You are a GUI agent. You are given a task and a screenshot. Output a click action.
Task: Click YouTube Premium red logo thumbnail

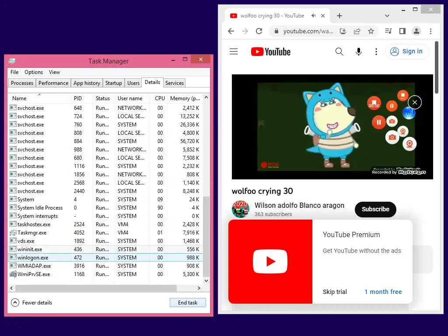click(x=270, y=262)
